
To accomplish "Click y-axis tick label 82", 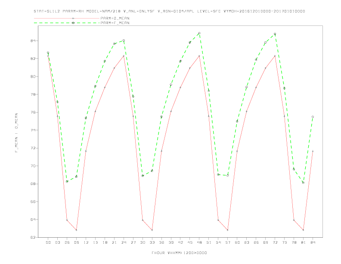I will [33, 59].
